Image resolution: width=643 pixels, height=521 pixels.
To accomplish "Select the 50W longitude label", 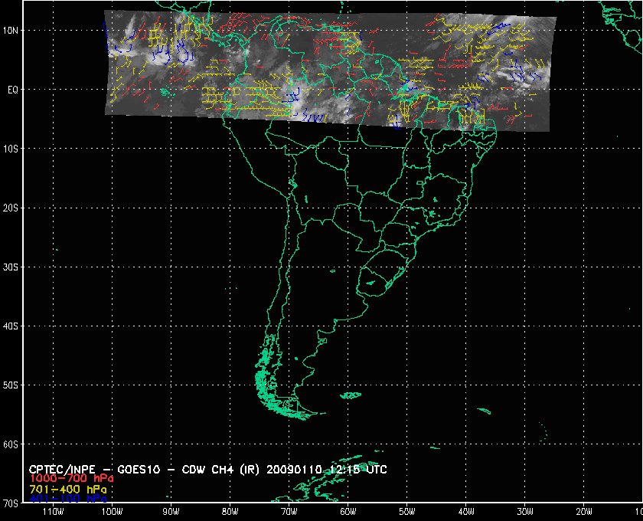I will [407, 512].
